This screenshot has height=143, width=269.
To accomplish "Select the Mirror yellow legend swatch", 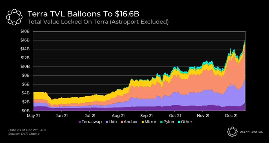I will pos(142,122).
